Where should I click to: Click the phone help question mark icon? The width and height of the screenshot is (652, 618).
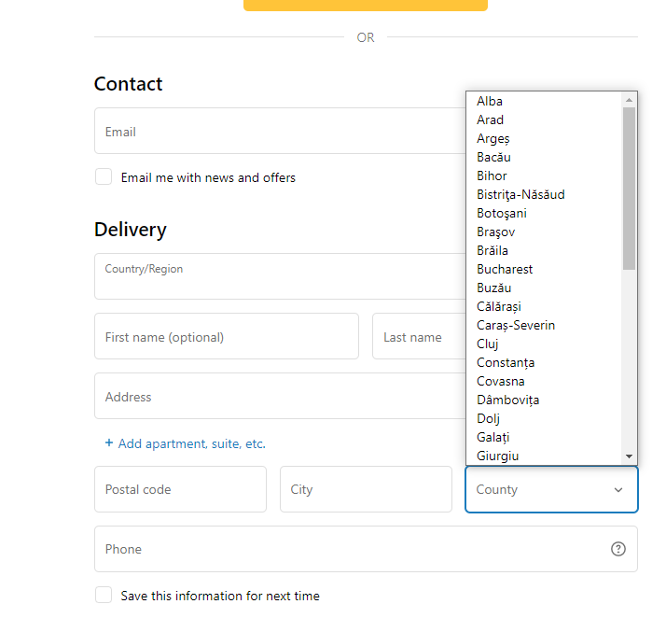617,549
